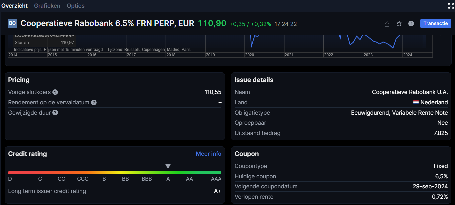Click the Vorige slotkoers value 110,55

(x=213, y=92)
